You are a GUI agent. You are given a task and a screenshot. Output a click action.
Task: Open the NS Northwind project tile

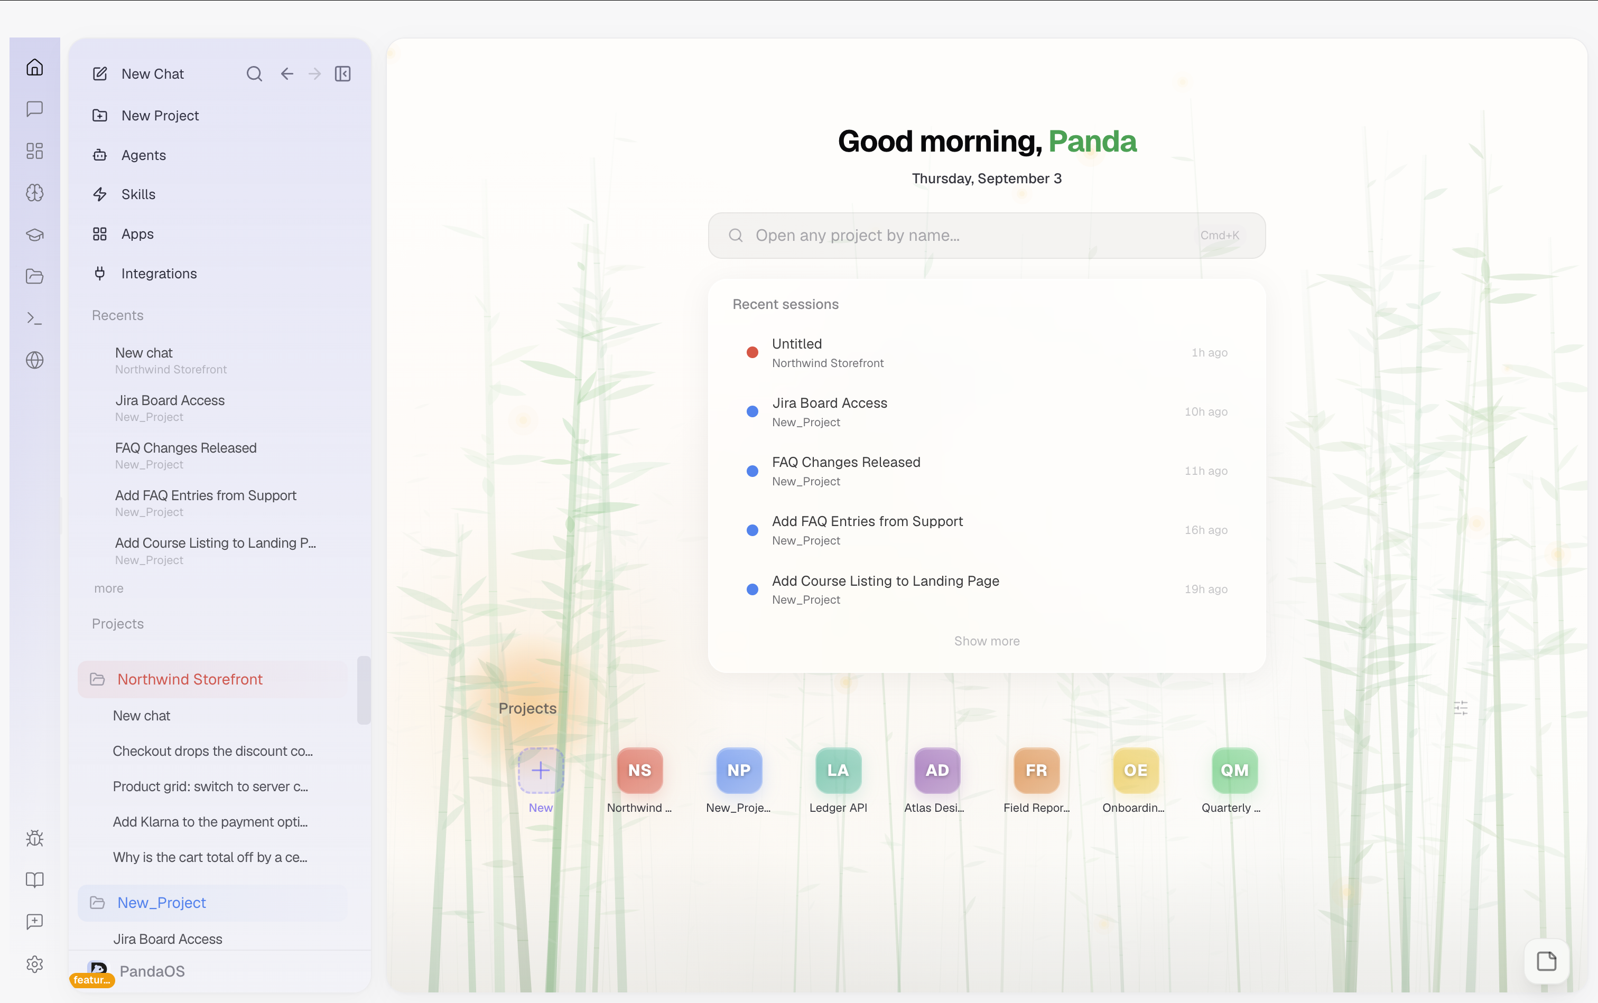coord(640,771)
